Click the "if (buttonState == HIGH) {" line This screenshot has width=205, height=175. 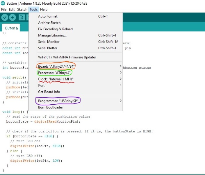[32, 136]
